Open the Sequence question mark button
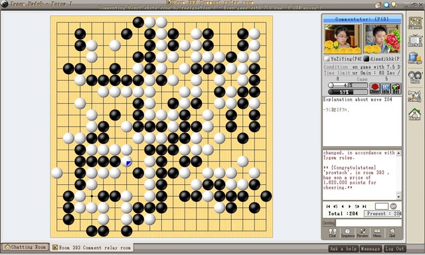 coord(347,233)
